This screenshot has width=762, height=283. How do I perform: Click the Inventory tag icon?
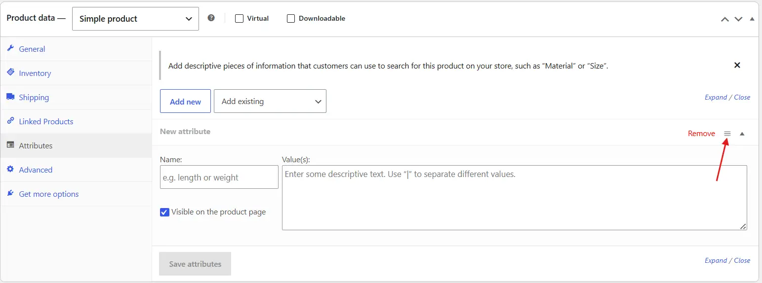click(x=10, y=72)
